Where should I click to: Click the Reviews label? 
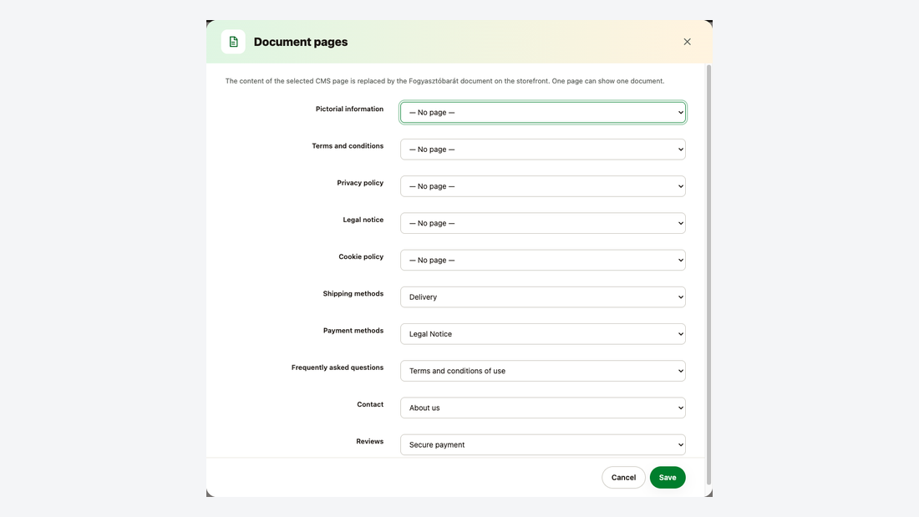click(x=370, y=441)
